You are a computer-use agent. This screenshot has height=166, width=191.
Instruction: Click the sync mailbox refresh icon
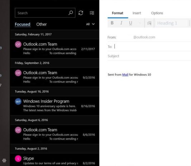[81, 13]
